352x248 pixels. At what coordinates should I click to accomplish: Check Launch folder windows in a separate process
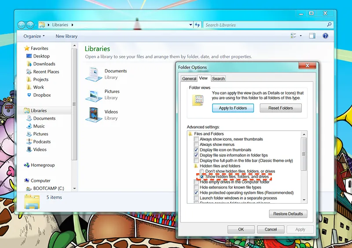point(196,198)
